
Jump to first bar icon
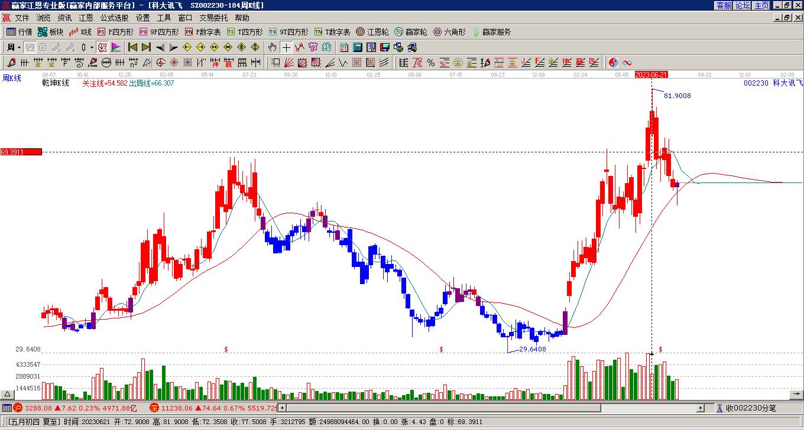click(133, 47)
